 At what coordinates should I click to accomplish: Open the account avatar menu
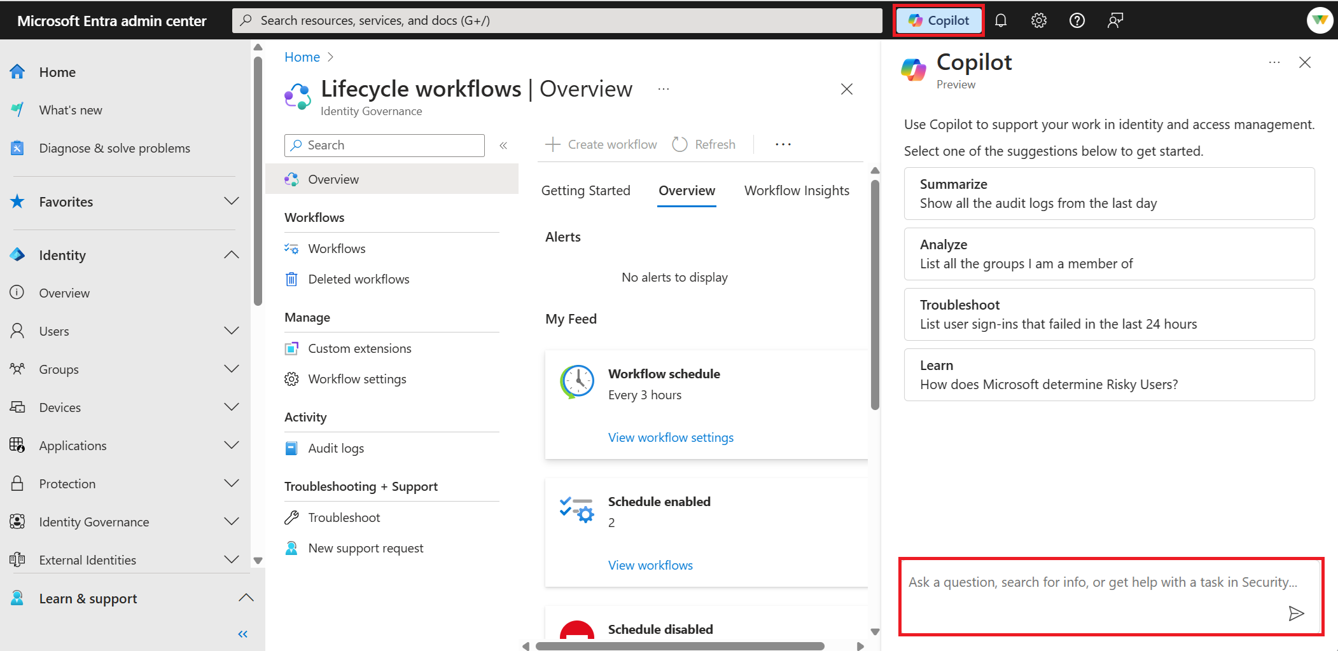pos(1320,20)
